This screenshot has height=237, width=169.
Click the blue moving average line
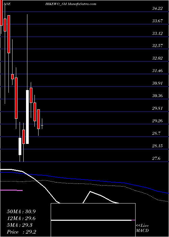[x=84, y=179]
